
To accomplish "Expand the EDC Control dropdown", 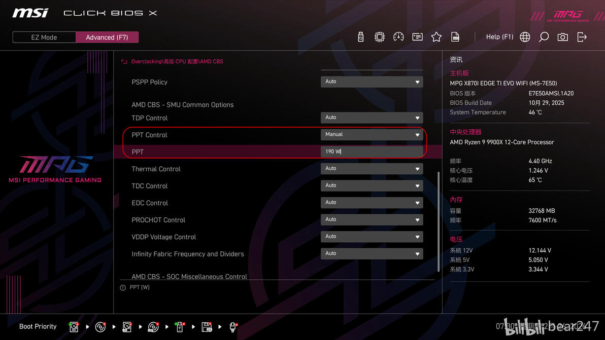I will coord(372,203).
